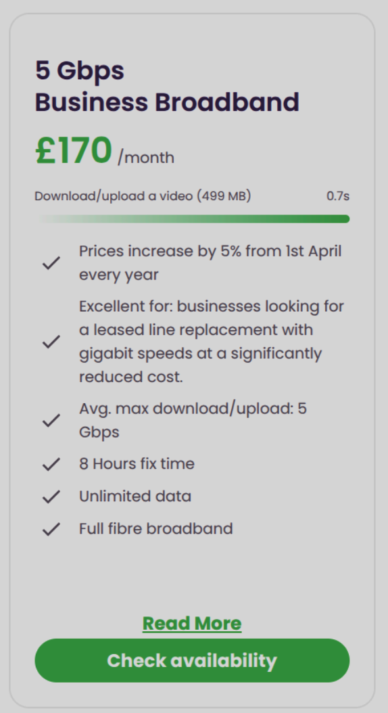Click the checkmark next to 'Full fibre broadband'
Image resolution: width=388 pixels, height=713 pixels.
(x=51, y=529)
